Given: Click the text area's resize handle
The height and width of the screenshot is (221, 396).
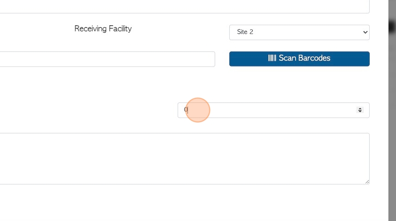Looking at the screenshot, I should 367,182.
